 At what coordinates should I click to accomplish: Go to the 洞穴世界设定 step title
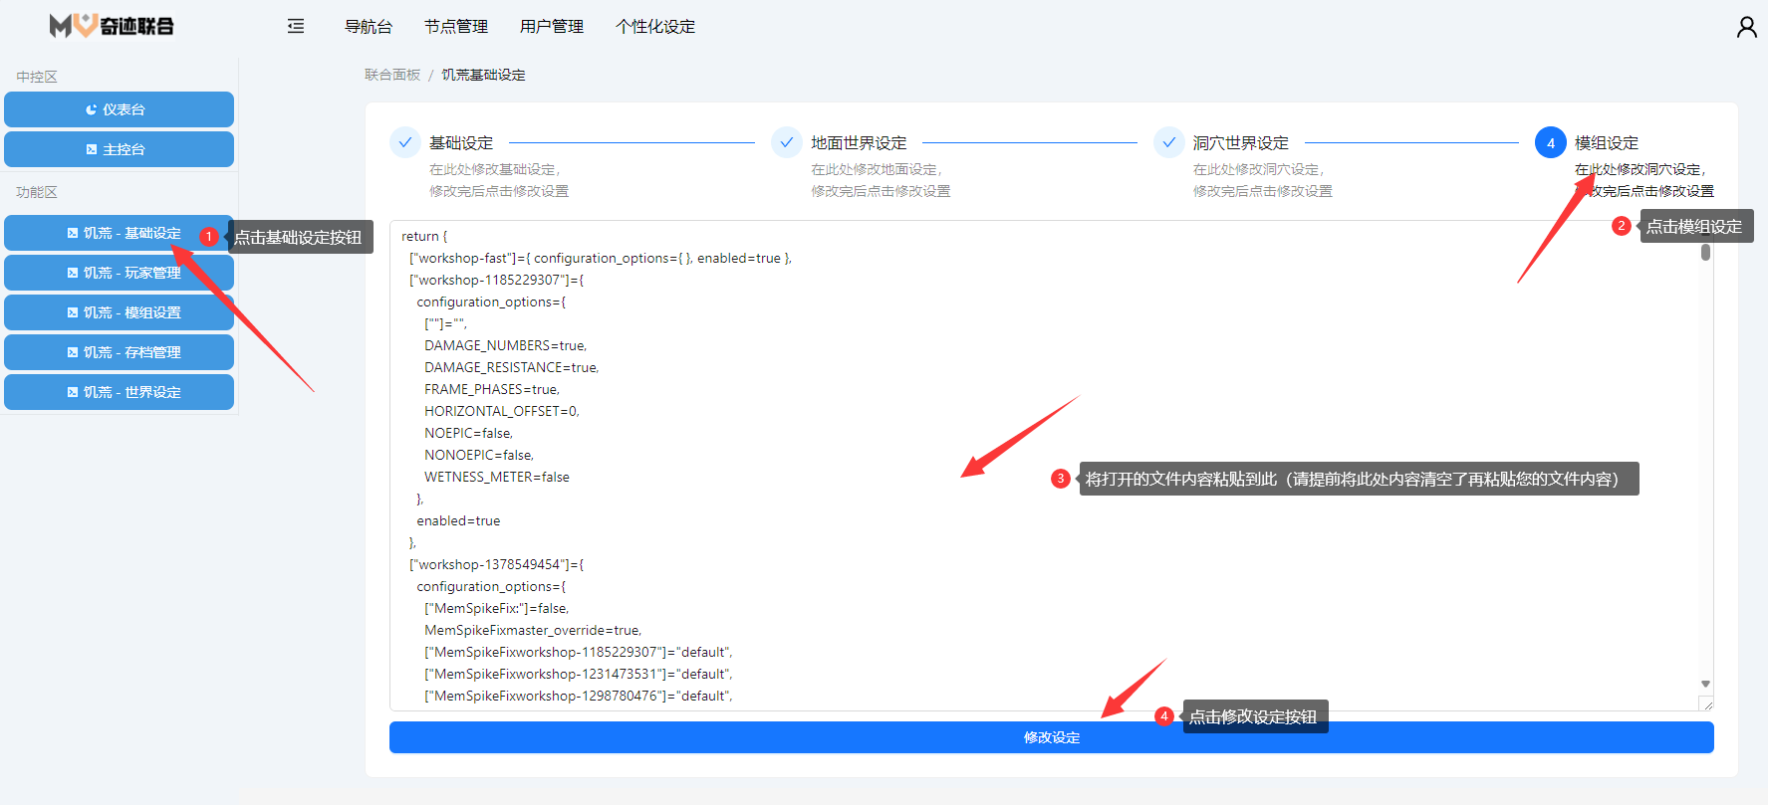1241,143
